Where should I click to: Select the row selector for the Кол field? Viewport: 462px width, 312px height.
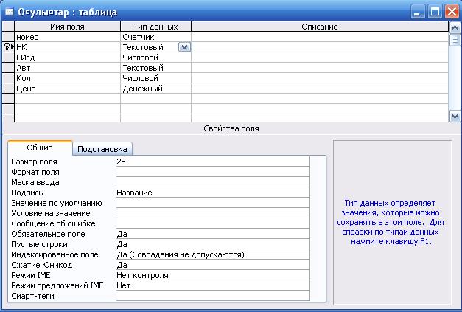[x=7, y=78]
